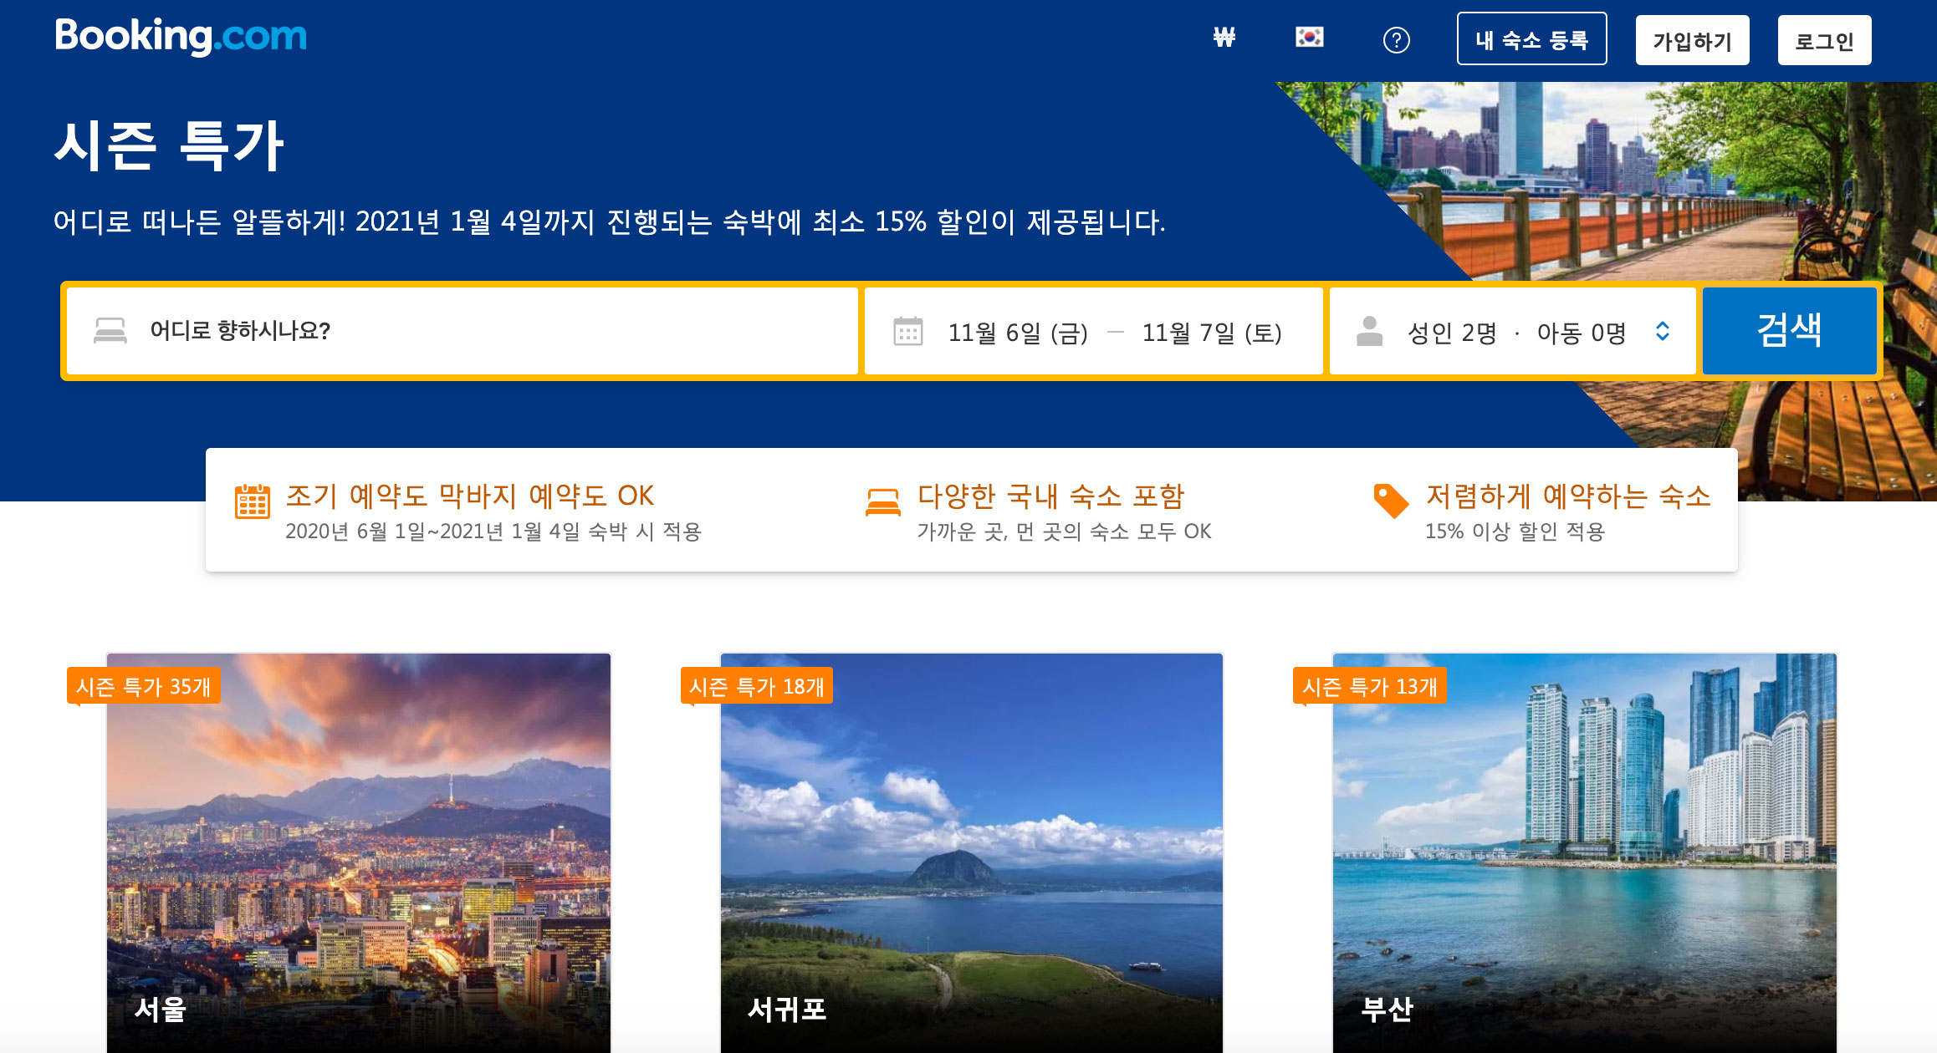
Task: Click the 로그인 login button
Action: [x=1824, y=40]
